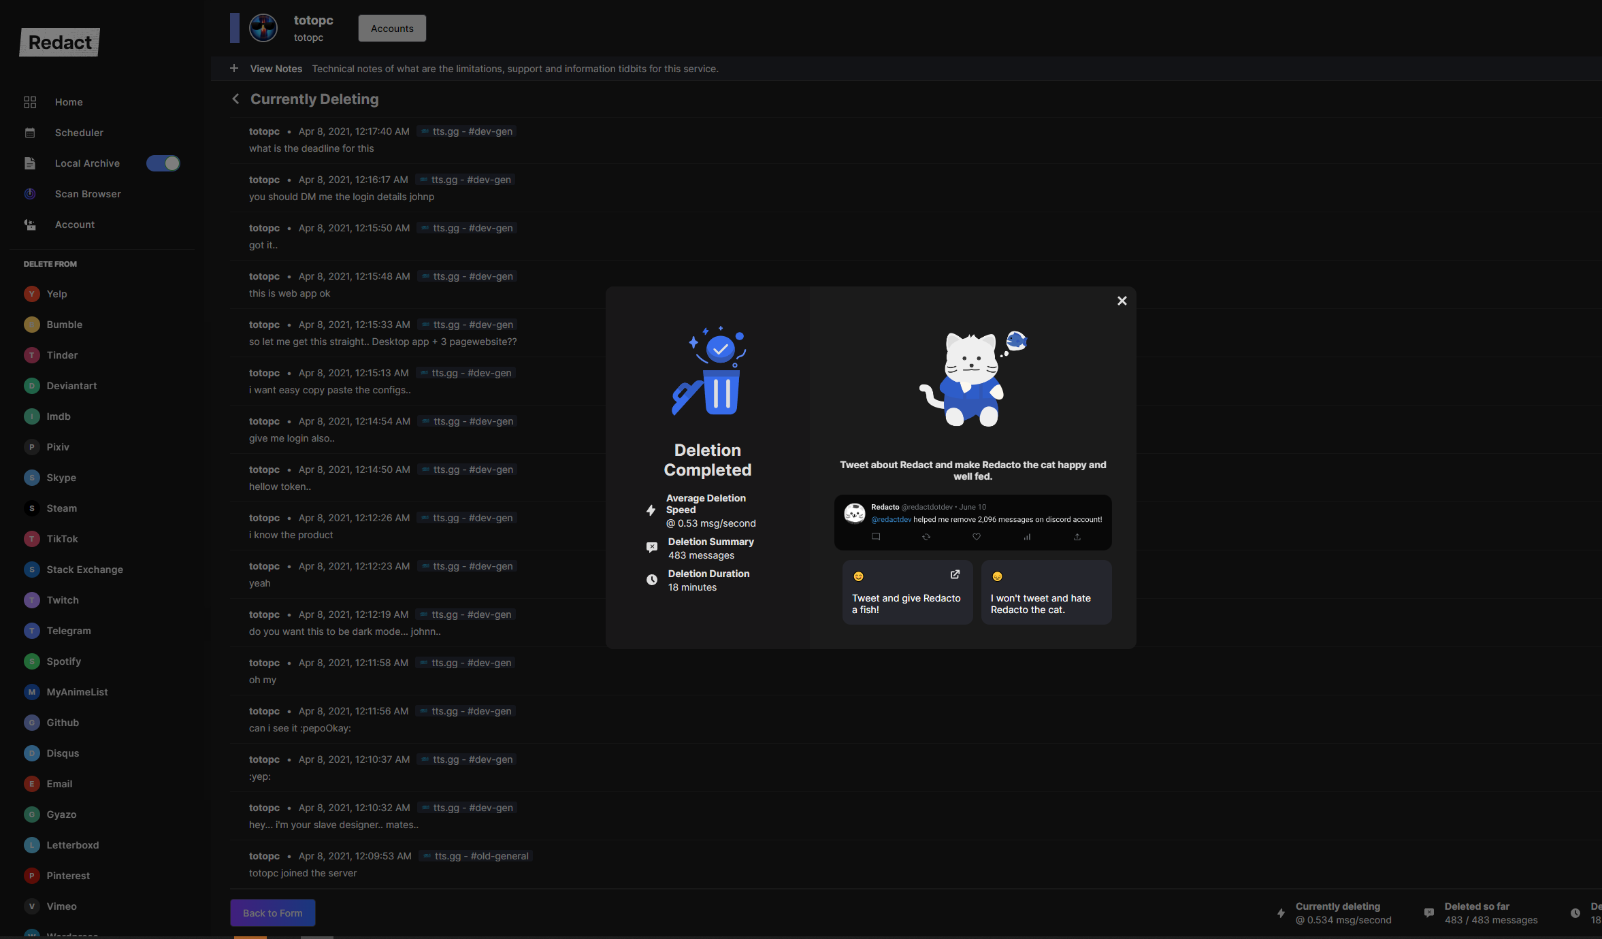Select the Steam service icon
1602x939 pixels.
click(x=32, y=508)
